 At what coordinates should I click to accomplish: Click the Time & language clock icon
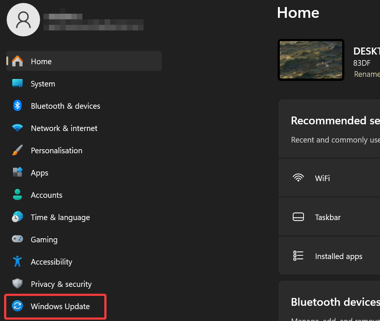click(x=17, y=217)
